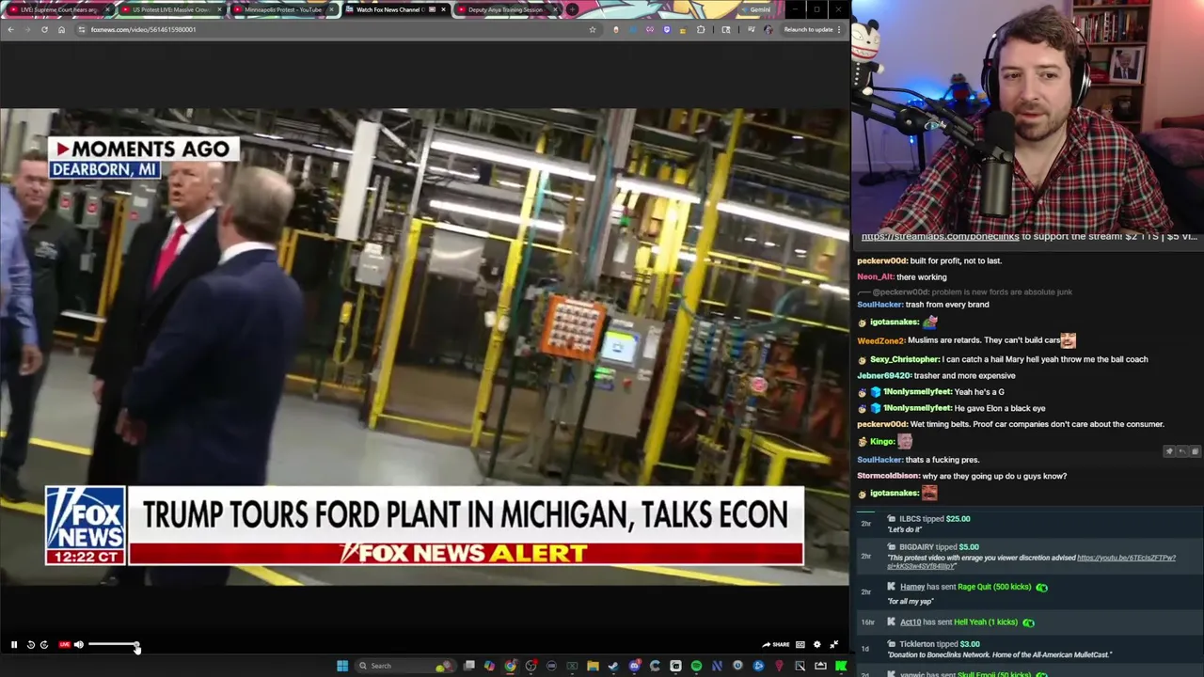Screen dimensions: 1204x677
Task: Open Spotify from the taskbar
Action: coord(696,666)
